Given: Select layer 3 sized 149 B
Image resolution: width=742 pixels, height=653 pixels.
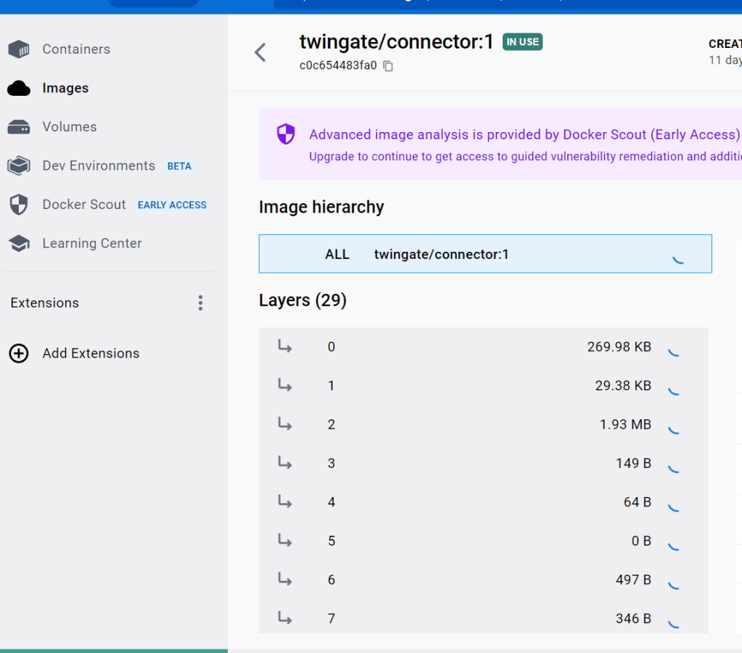Looking at the screenshot, I should [x=483, y=463].
